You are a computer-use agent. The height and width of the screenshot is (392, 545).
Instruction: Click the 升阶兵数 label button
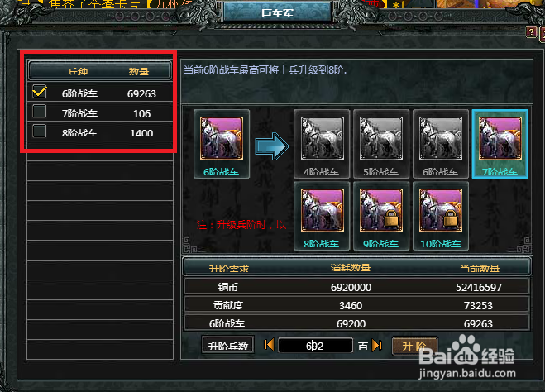(x=228, y=346)
